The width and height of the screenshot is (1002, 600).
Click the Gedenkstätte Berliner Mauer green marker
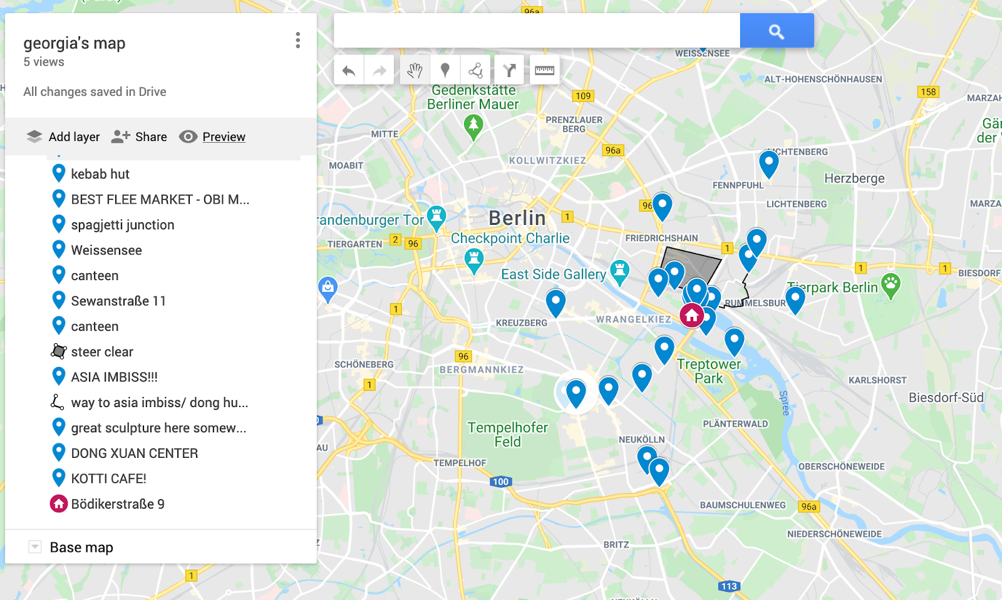click(x=473, y=127)
